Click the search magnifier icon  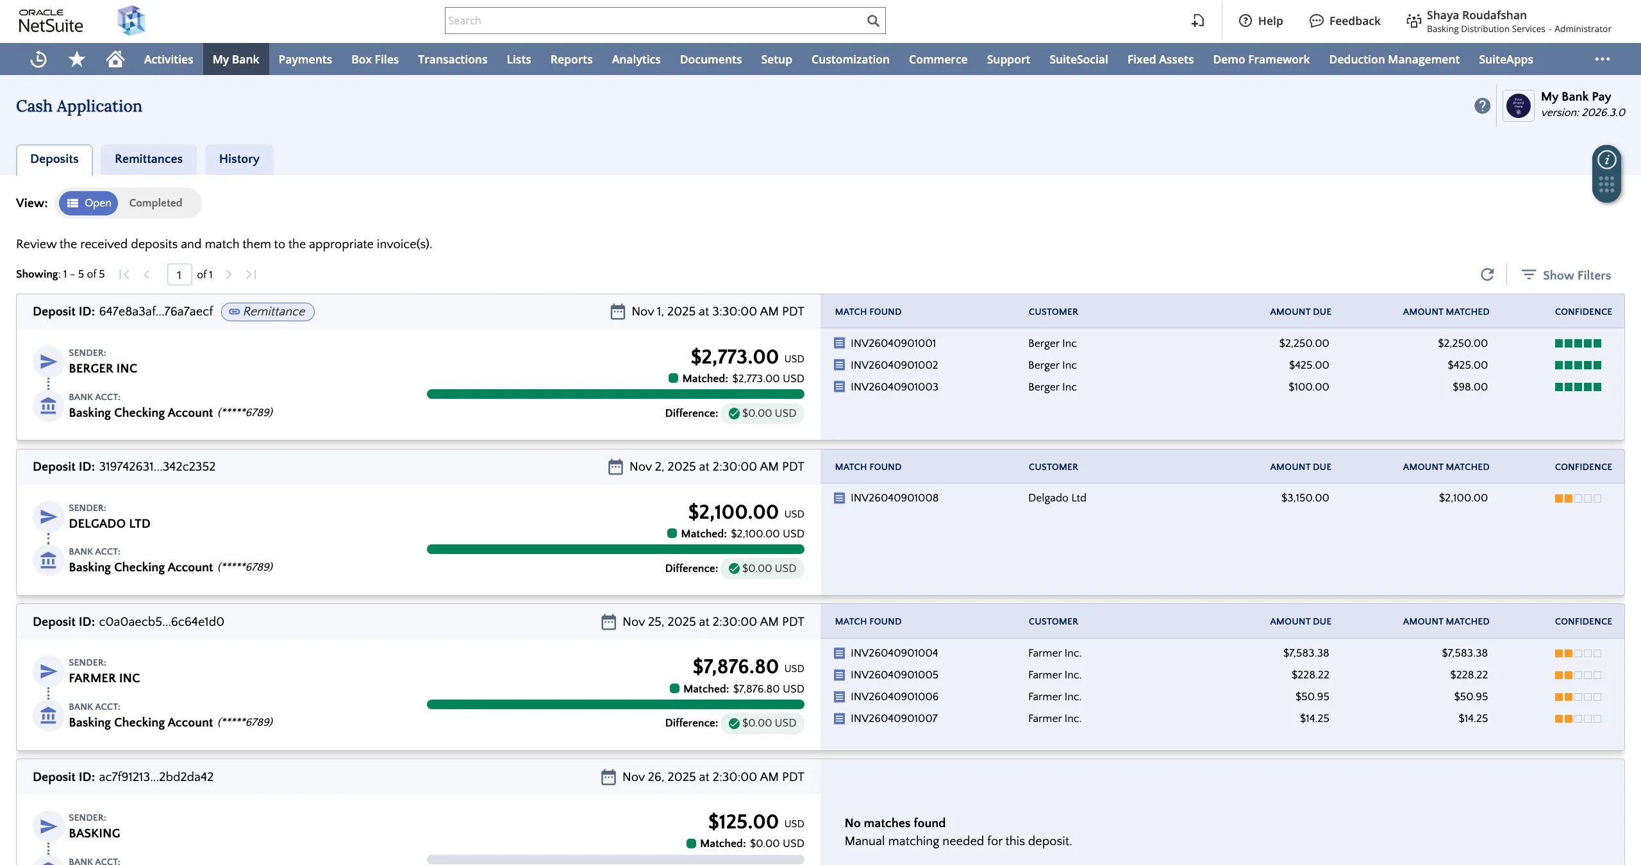point(873,21)
